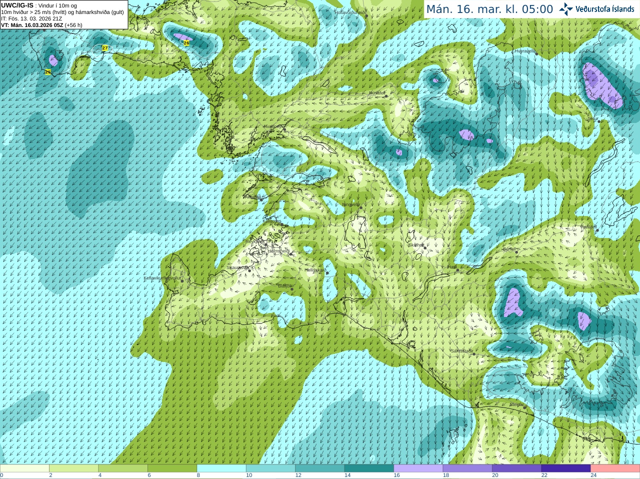
Task: Click the Straumsvík station label
Action: [237, 267]
